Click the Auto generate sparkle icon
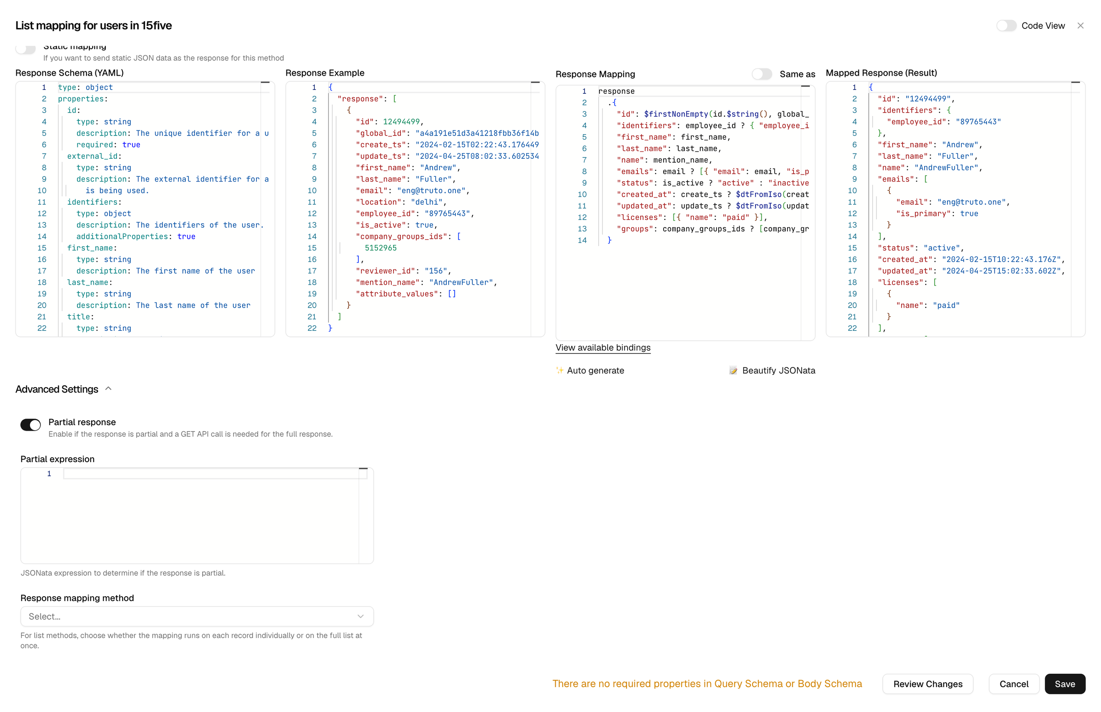Image resolution: width=1101 pixels, height=712 pixels. [560, 370]
